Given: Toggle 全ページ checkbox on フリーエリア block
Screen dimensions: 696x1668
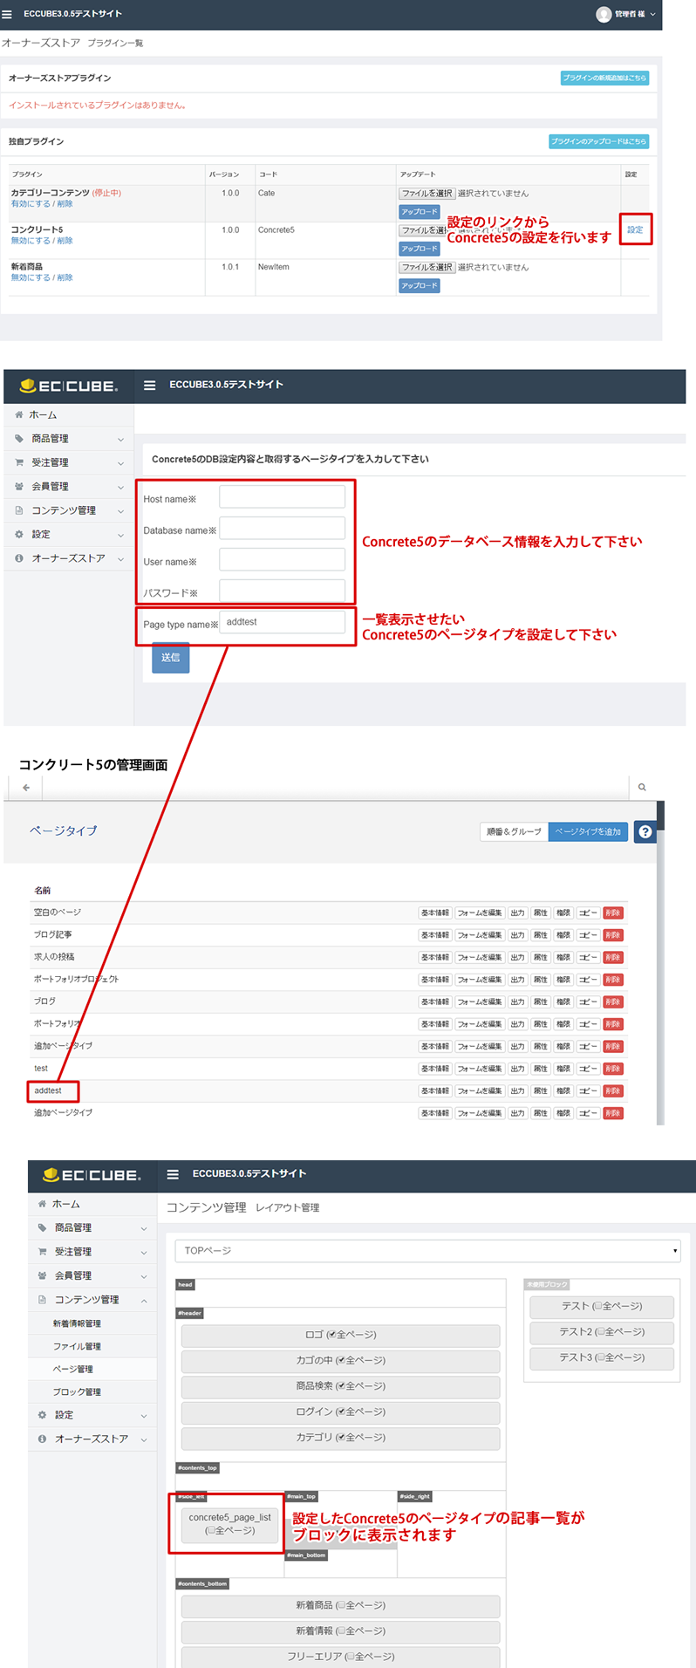Looking at the screenshot, I should coord(351,1657).
